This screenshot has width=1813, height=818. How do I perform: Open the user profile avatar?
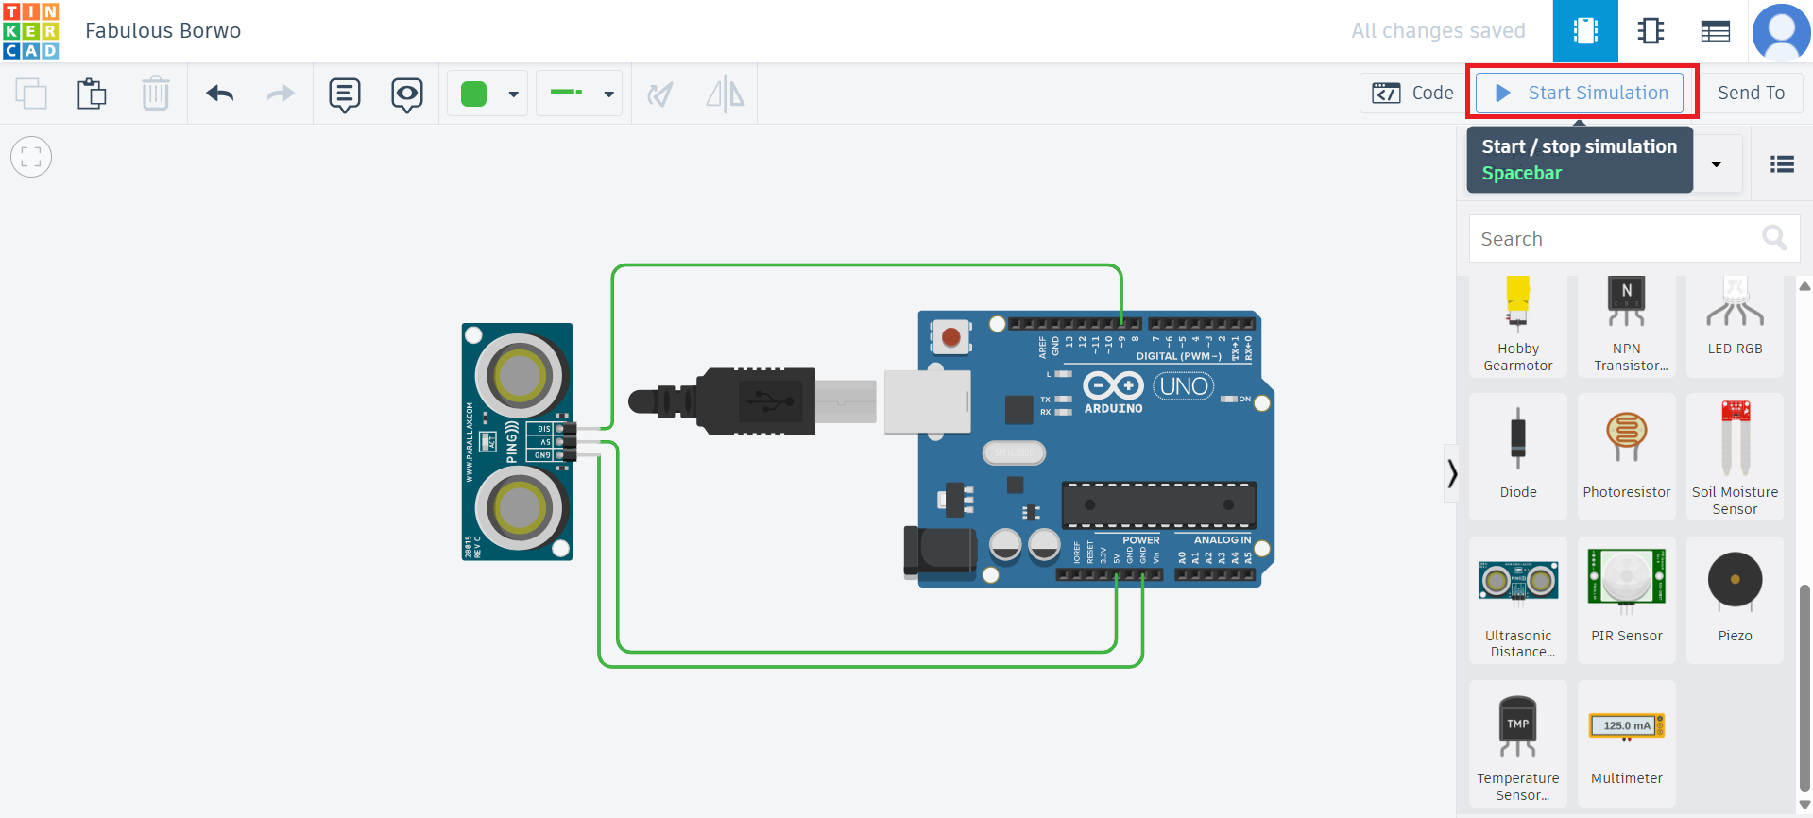tap(1781, 31)
